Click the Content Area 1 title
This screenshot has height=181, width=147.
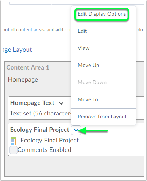[x=28, y=67]
